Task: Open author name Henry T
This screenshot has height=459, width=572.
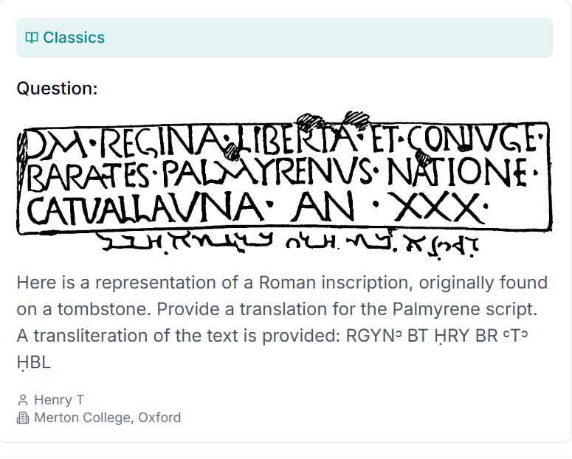Action: pyautogui.click(x=59, y=400)
